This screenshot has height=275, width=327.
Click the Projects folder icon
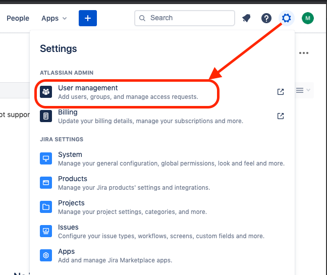pyautogui.click(x=46, y=207)
